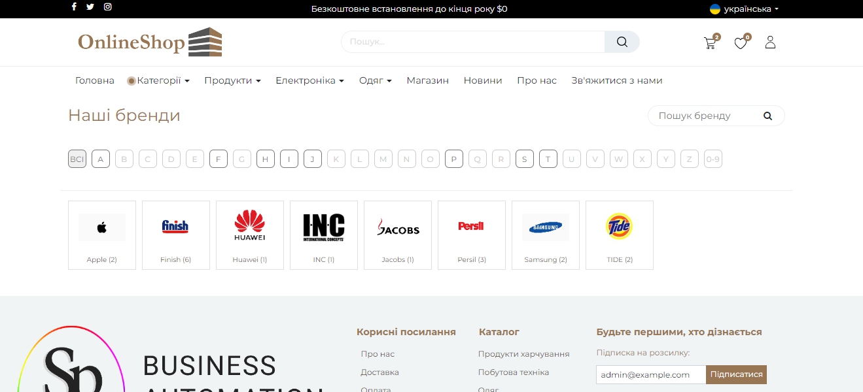This screenshot has width=863, height=392.
Task: Open the wishlist heart icon
Action: 740,43
